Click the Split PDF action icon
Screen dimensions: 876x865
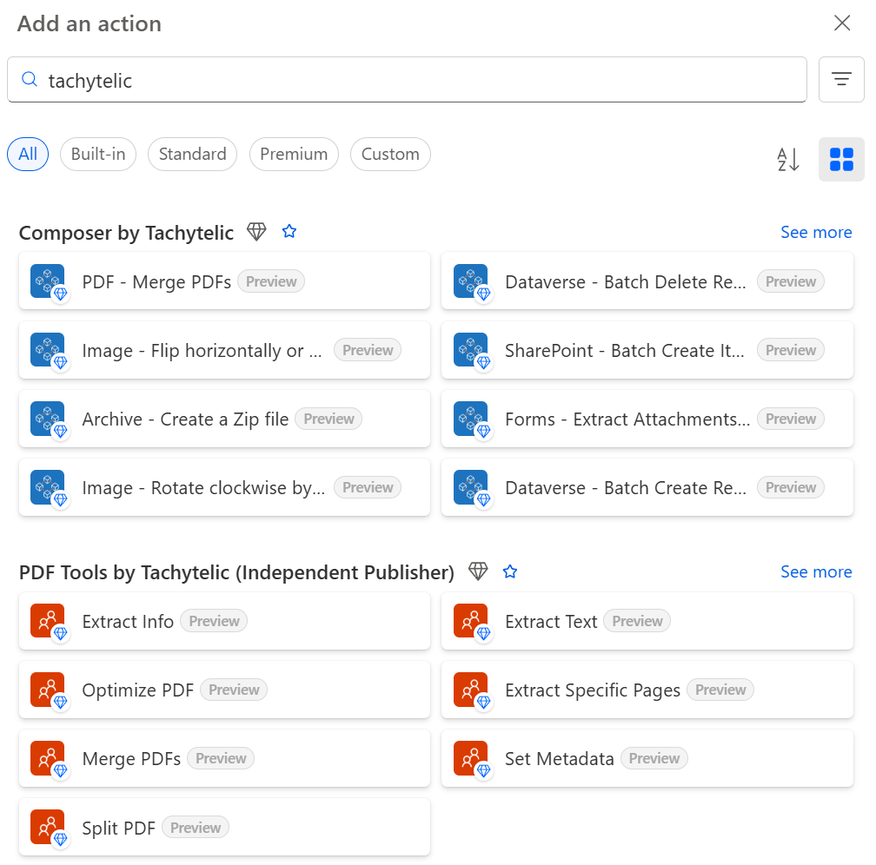[x=49, y=828]
